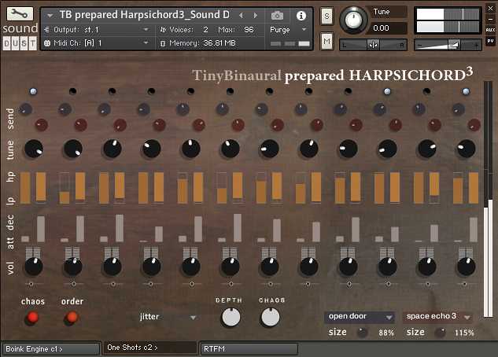Open the RTFM tab
Image resolution: width=498 pixels, height=357 pixels.
tap(249, 349)
